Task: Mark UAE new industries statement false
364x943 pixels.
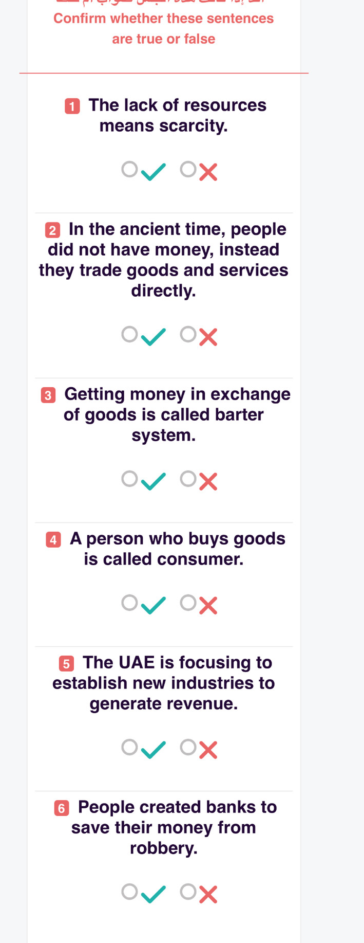Action: pyautogui.click(x=188, y=747)
